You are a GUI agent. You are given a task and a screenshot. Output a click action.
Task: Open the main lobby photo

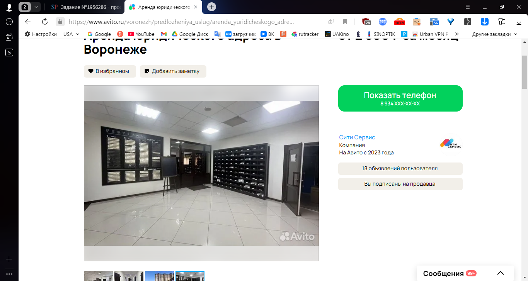click(201, 173)
